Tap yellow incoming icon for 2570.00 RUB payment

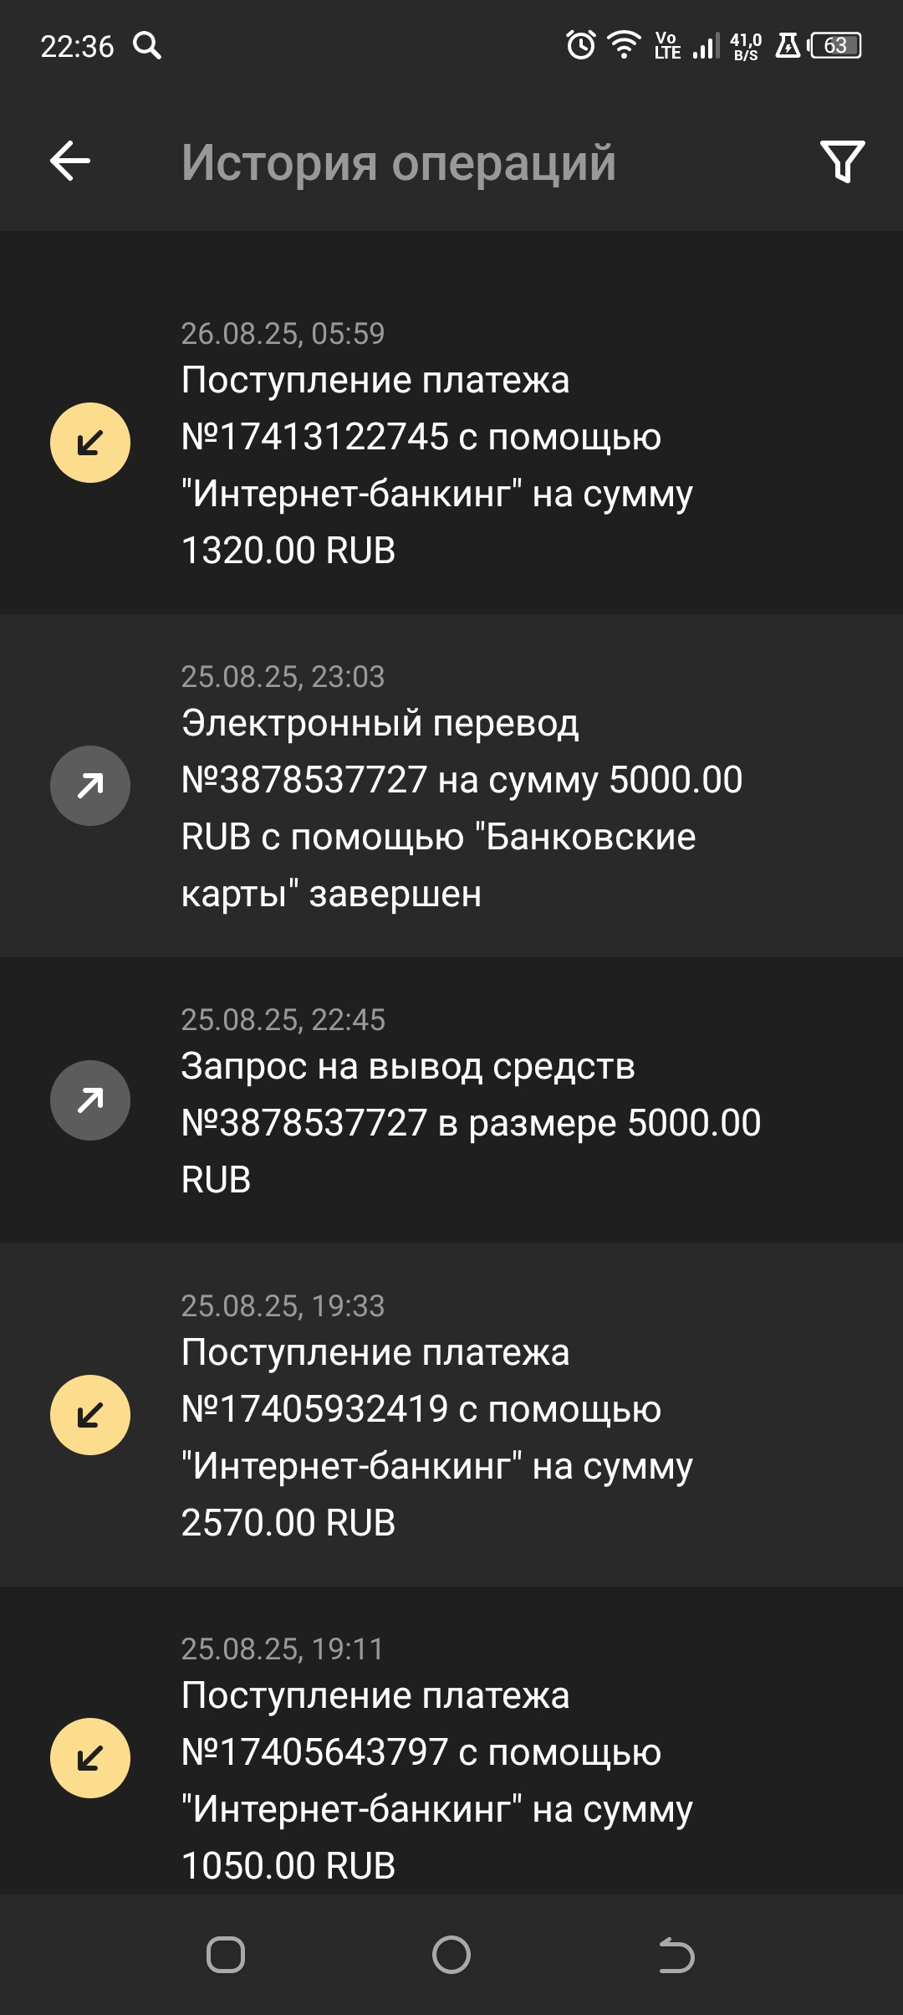(x=90, y=1415)
